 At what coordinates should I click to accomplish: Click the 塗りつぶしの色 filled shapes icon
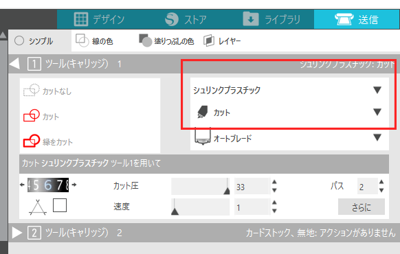[x=145, y=41]
